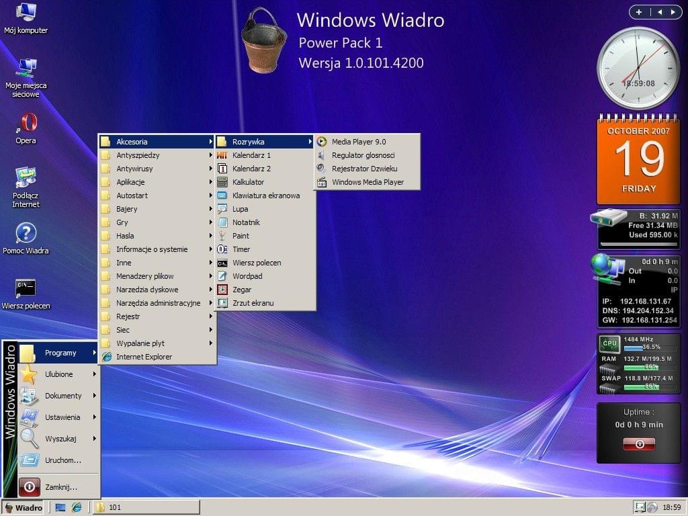The image size is (688, 516).
Task: Open the Siec menu folder
Action: (x=157, y=330)
